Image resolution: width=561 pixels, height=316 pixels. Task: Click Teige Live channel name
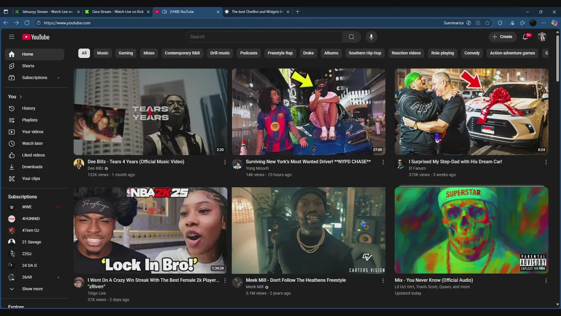click(x=97, y=293)
